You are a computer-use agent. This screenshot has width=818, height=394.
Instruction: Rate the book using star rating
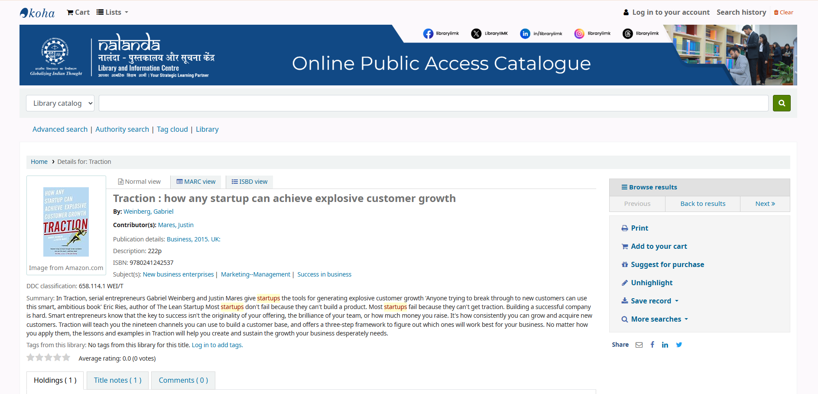(48, 358)
